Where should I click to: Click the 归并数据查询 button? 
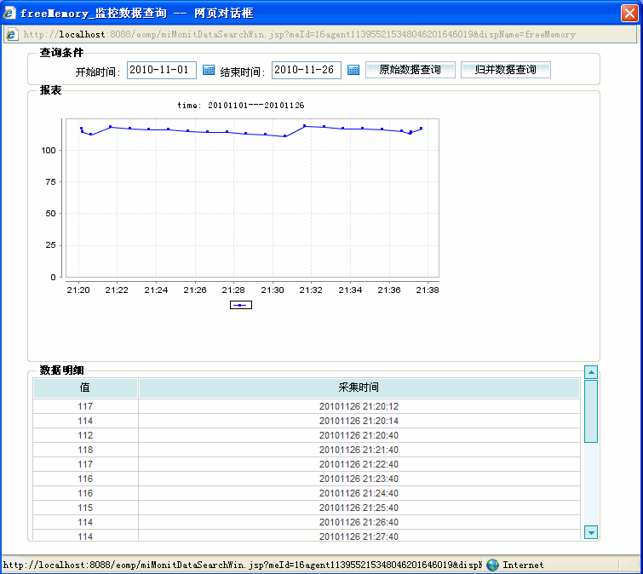(506, 70)
